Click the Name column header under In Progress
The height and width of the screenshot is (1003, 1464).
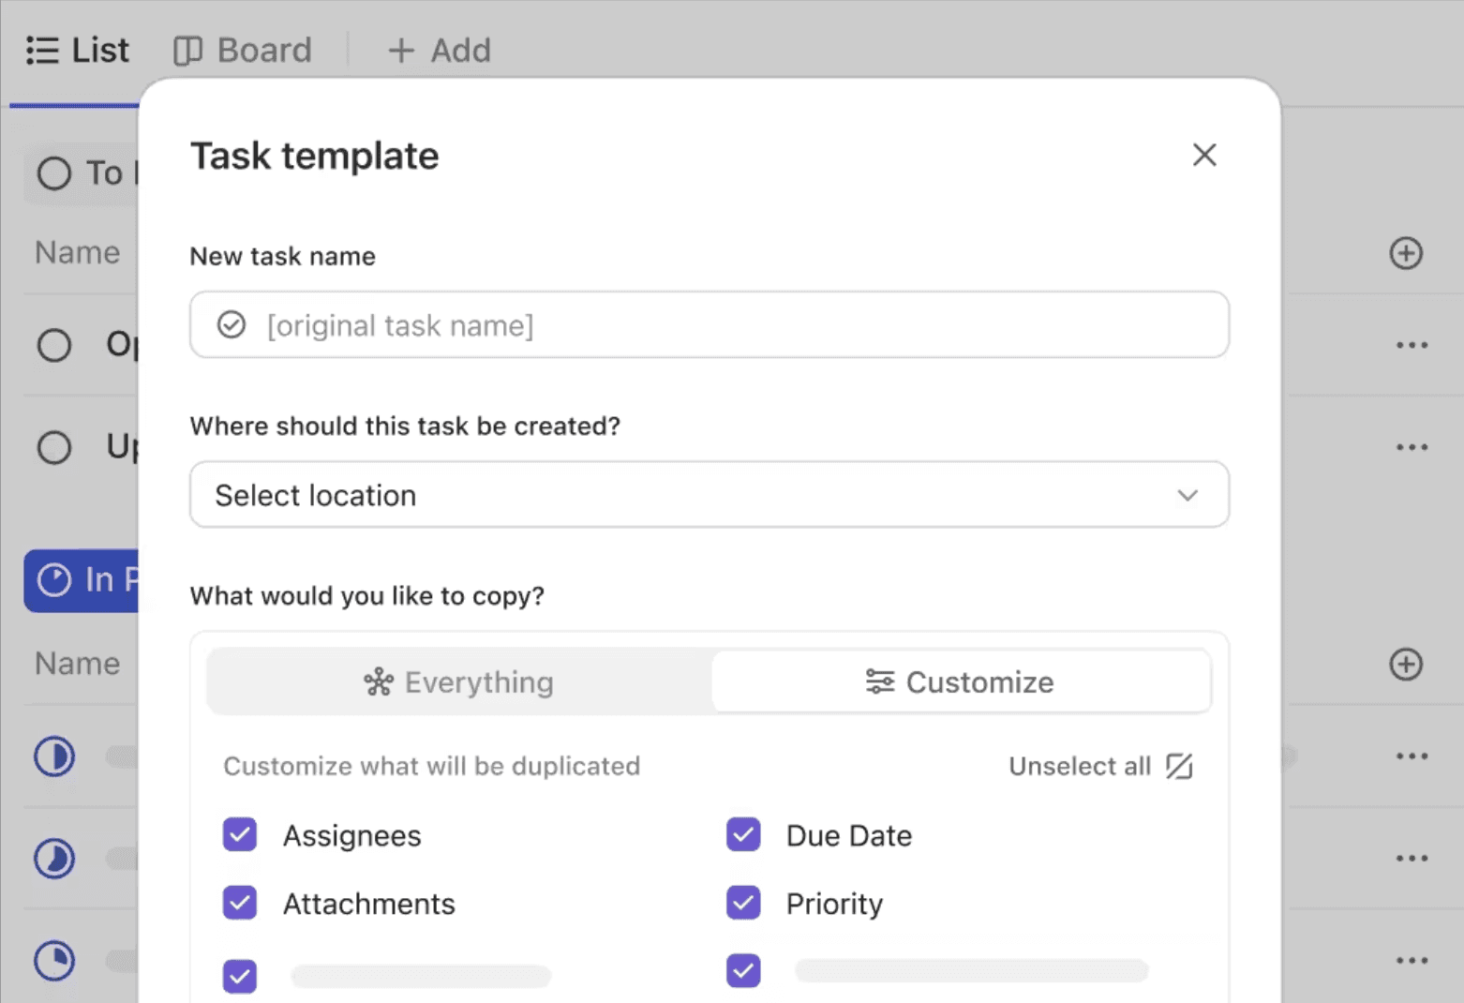(x=78, y=664)
